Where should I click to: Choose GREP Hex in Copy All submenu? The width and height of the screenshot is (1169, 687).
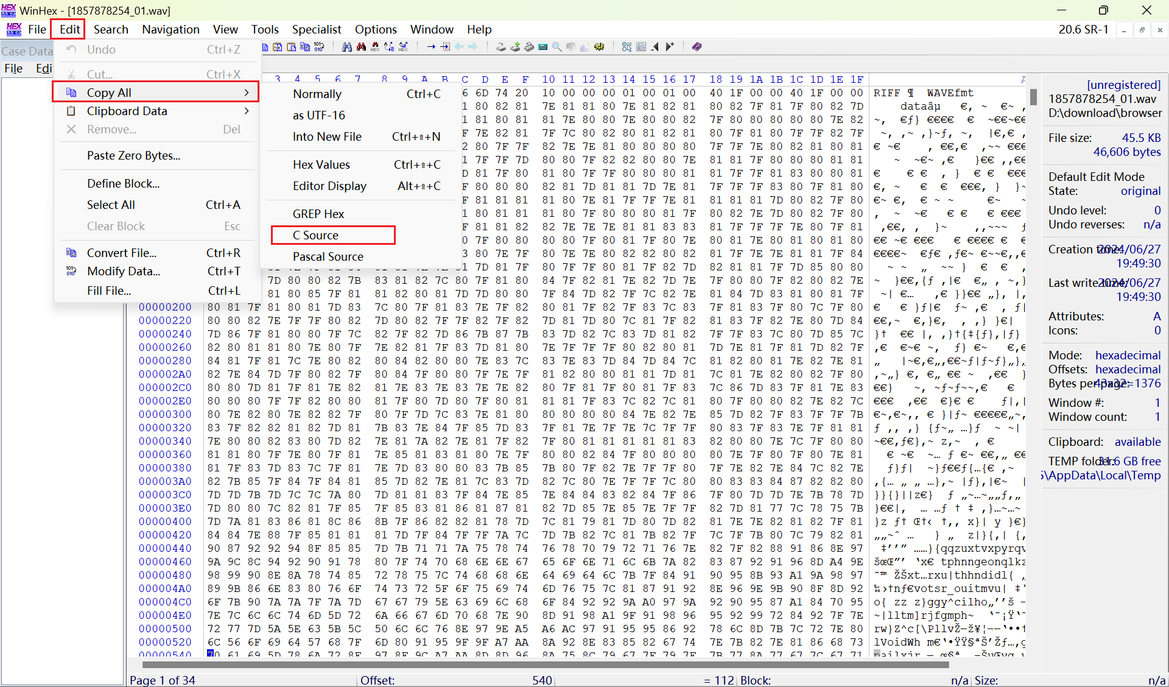318,214
